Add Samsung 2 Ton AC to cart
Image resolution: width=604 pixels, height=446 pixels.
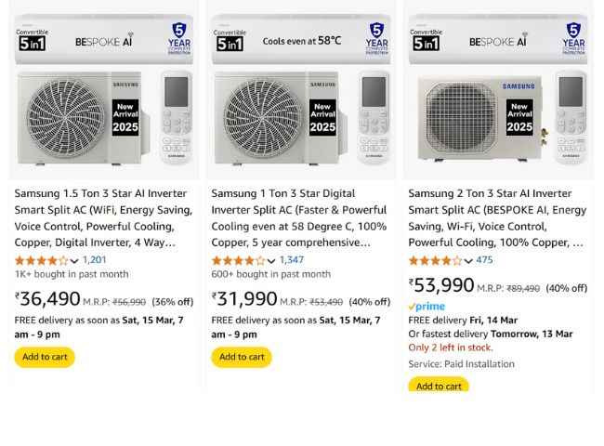(439, 386)
